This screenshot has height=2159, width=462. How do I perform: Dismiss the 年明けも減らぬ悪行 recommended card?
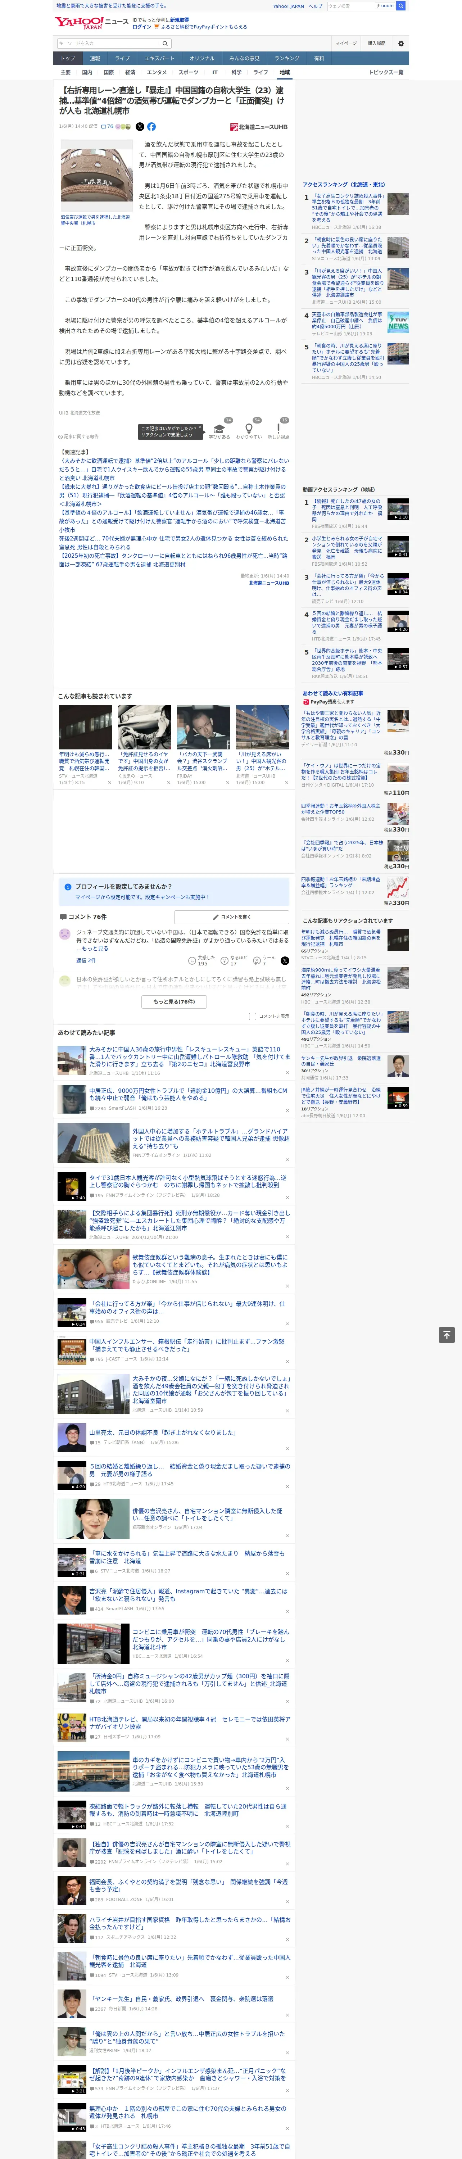tap(109, 782)
